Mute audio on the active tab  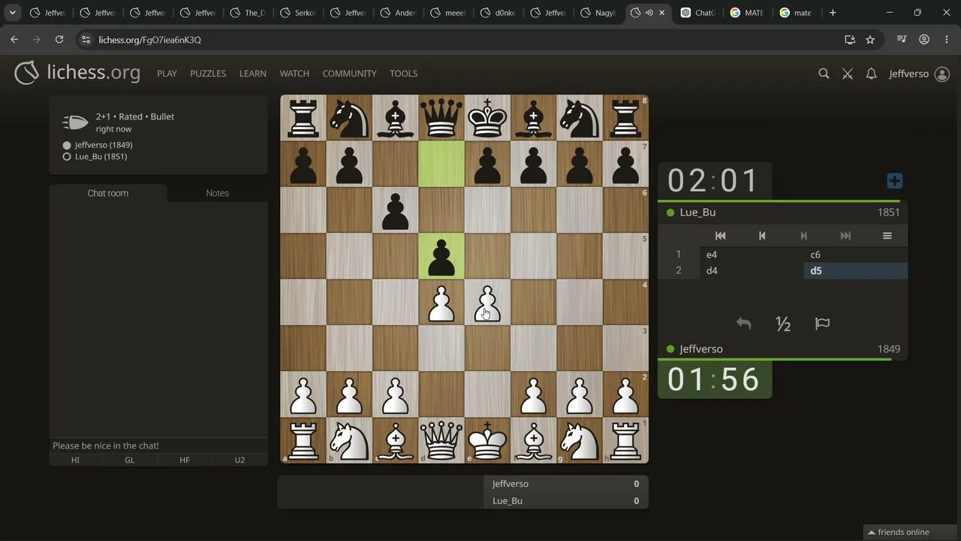coord(649,13)
